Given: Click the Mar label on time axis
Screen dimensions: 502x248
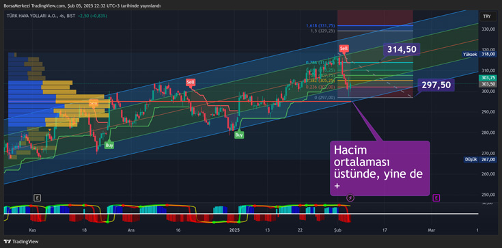Looking at the screenshot, I should click(432, 230).
